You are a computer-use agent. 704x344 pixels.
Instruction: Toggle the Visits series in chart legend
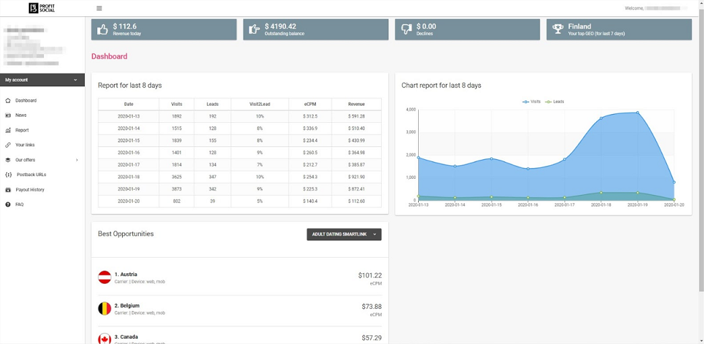pos(531,102)
